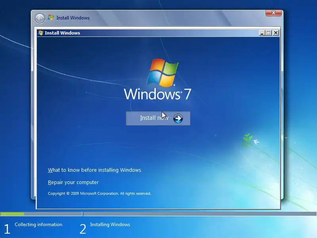This screenshot has height=238, width=317.
Task: Click the Windows flag icon in outer title bar
Action: click(x=51, y=18)
